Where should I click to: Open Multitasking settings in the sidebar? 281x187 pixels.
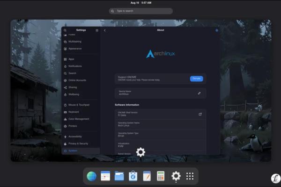click(81, 42)
